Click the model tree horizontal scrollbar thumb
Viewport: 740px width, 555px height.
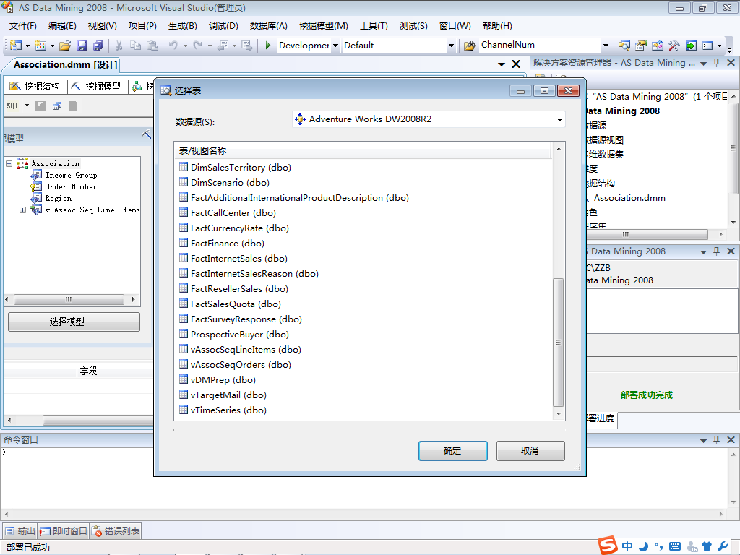tap(69, 299)
